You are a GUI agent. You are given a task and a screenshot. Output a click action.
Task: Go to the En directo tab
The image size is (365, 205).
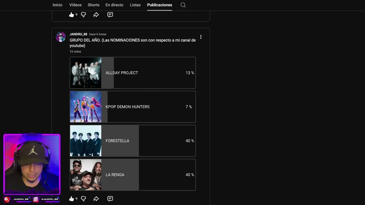point(114,5)
